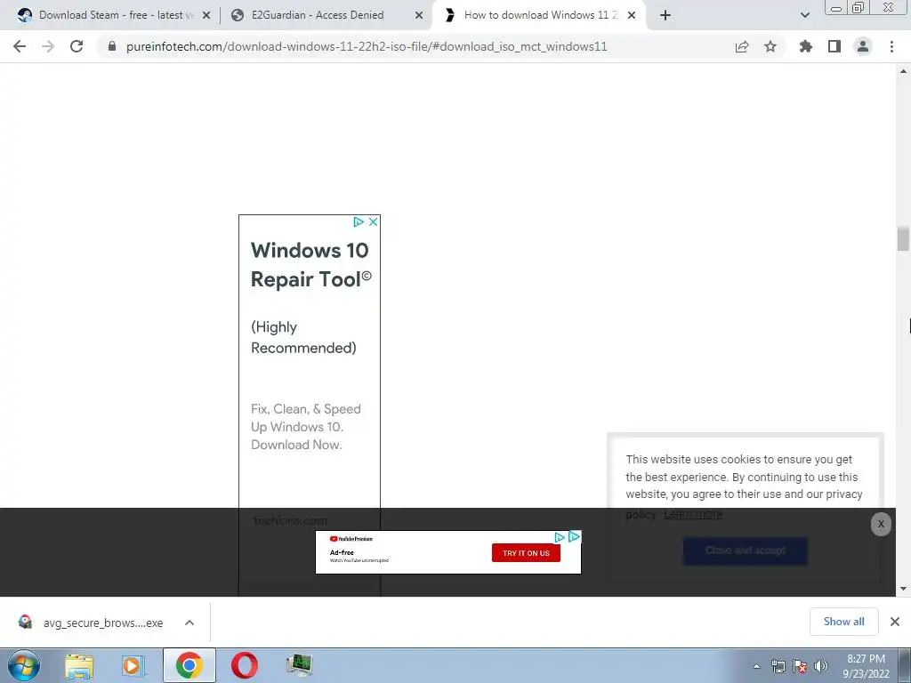
Task: Click the Chrome taskbar icon
Action: [x=189, y=665]
